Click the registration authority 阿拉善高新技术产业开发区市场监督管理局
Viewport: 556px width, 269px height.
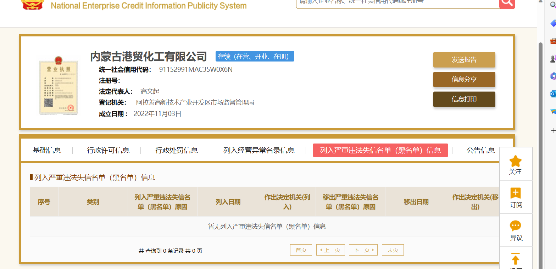195,103
